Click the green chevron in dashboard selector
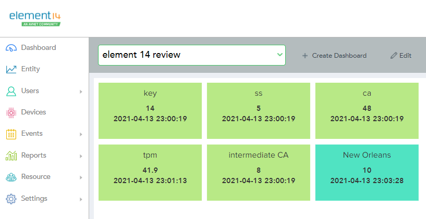The width and height of the screenshot is (426, 219). 279,55
